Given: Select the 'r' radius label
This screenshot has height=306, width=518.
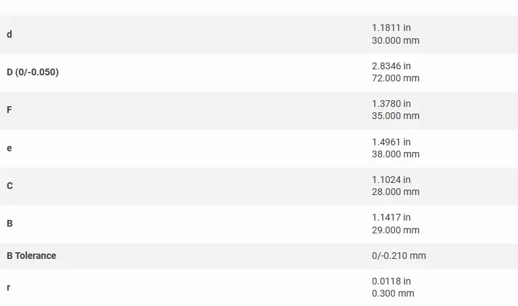Looking at the screenshot, I should (8, 287).
